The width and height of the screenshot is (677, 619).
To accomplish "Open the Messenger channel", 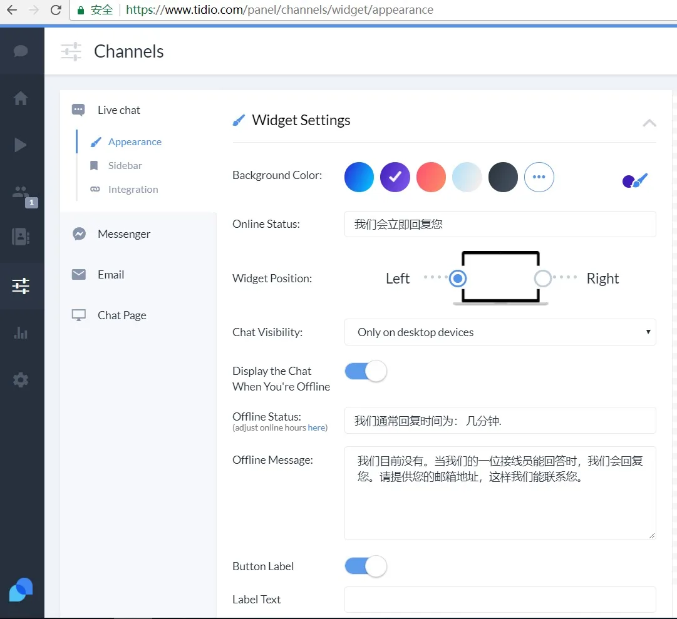I will [x=124, y=234].
